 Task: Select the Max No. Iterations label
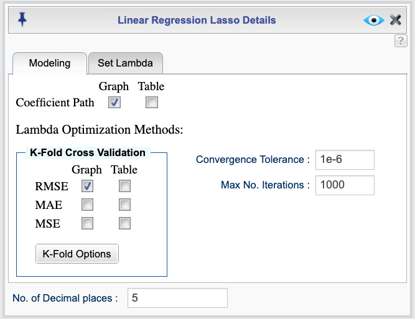(x=265, y=185)
